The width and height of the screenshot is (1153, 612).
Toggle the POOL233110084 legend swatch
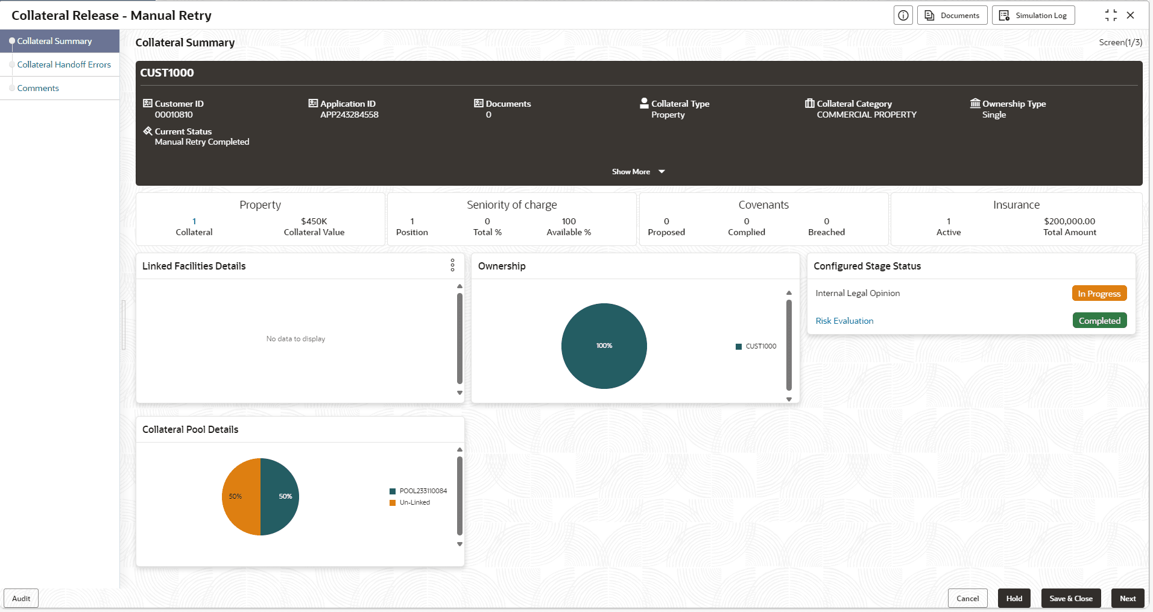point(393,491)
